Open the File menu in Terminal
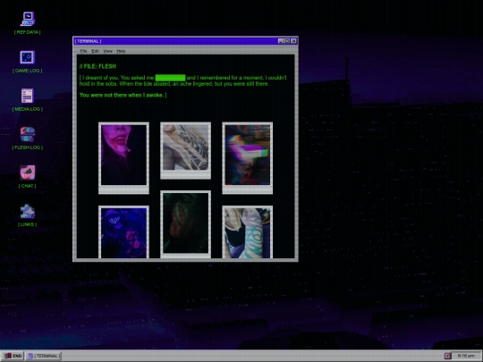The width and height of the screenshot is (483, 362). click(x=83, y=51)
